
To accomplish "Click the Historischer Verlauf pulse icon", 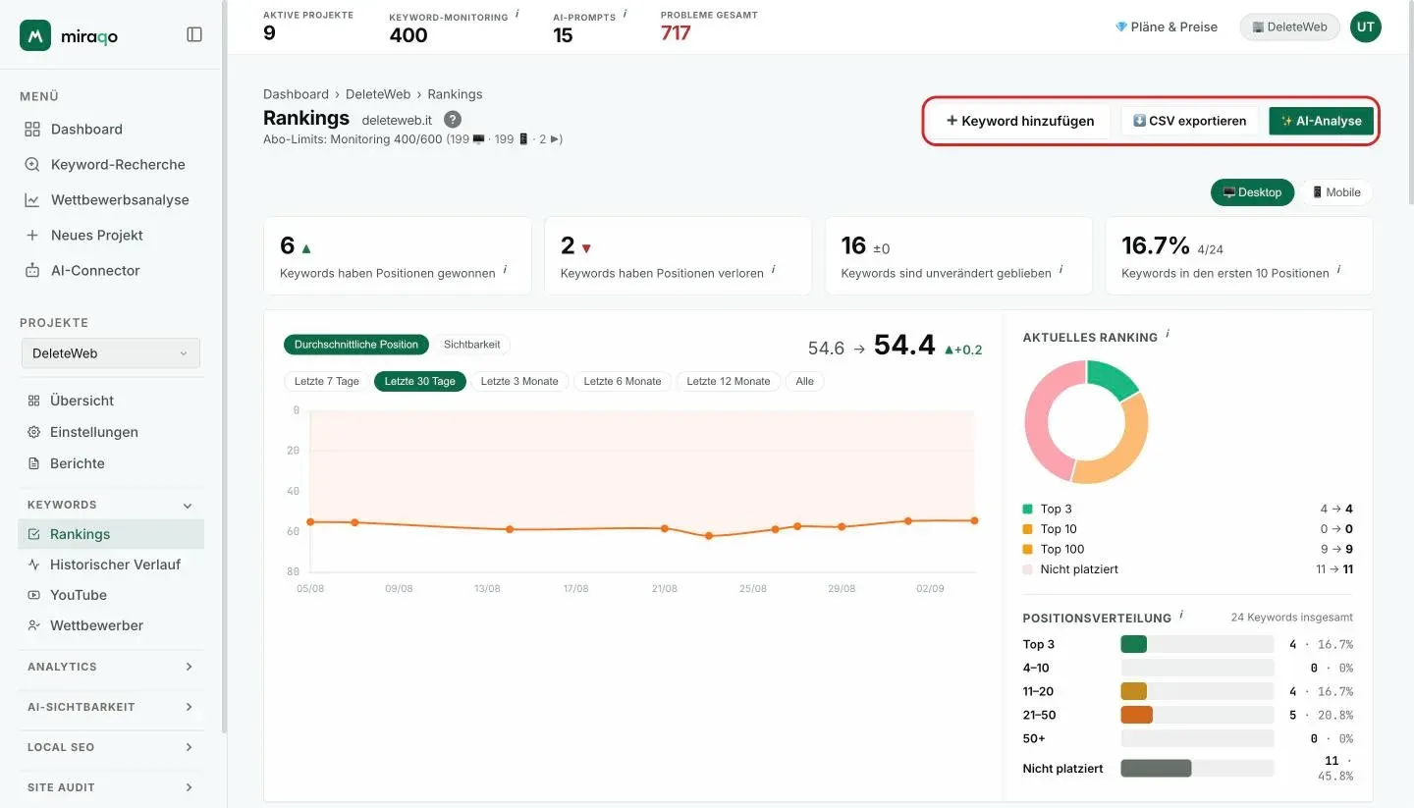I will (34, 565).
